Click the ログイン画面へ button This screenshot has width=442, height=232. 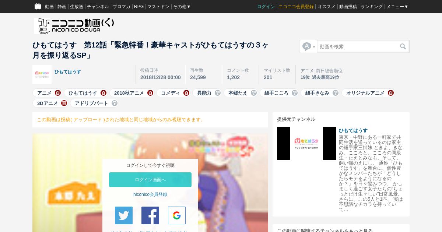pos(150,180)
